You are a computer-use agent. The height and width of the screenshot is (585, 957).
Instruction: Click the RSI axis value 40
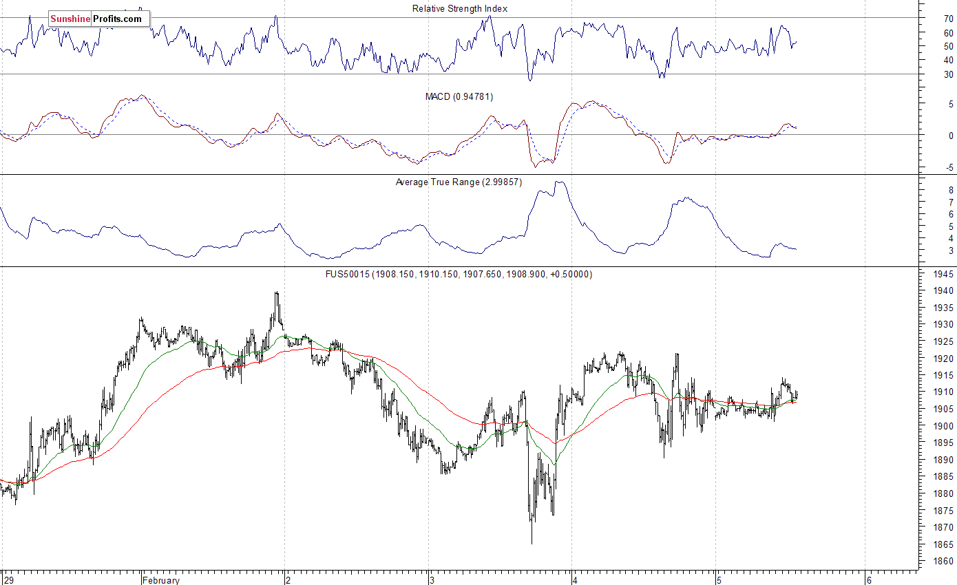(x=949, y=61)
